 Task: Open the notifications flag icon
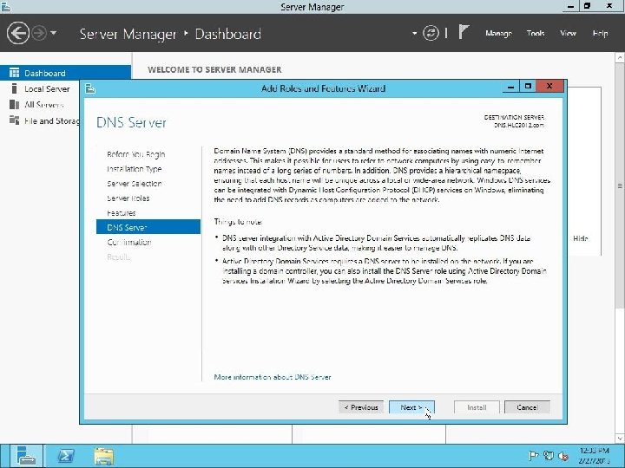(x=464, y=32)
